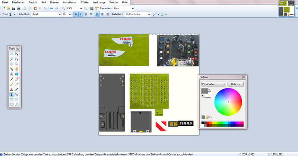Select the Zoom tool in Tools panel
Viewport: 298px width, 156px height.
[17, 64]
